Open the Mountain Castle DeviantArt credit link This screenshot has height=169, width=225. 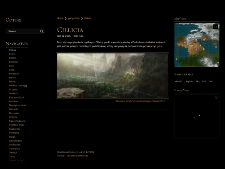tap(140, 101)
